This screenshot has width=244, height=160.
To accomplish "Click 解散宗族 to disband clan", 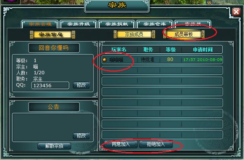I will pos(54,146).
